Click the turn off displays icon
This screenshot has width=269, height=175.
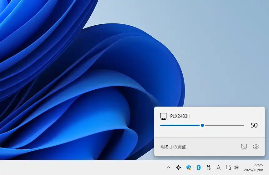(244, 147)
